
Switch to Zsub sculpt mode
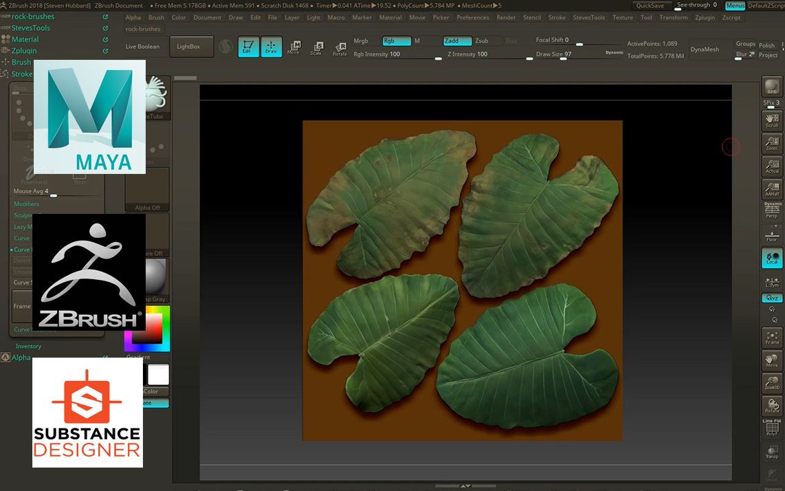pyautogui.click(x=482, y=41)
